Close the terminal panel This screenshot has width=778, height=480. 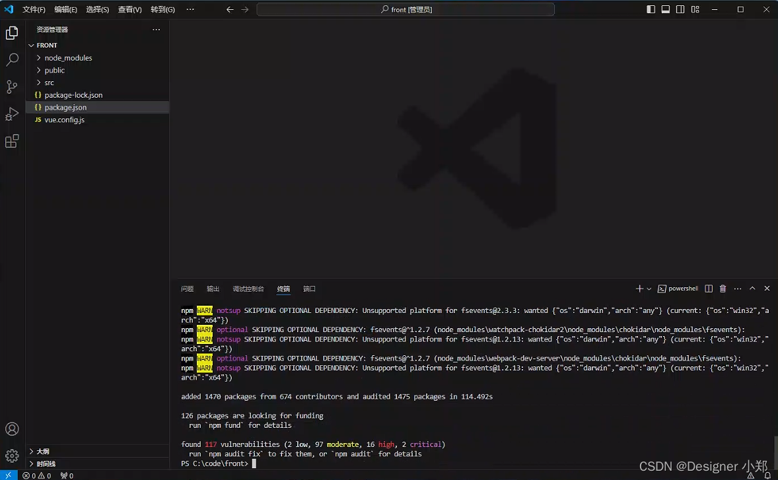tap(767, 288)
